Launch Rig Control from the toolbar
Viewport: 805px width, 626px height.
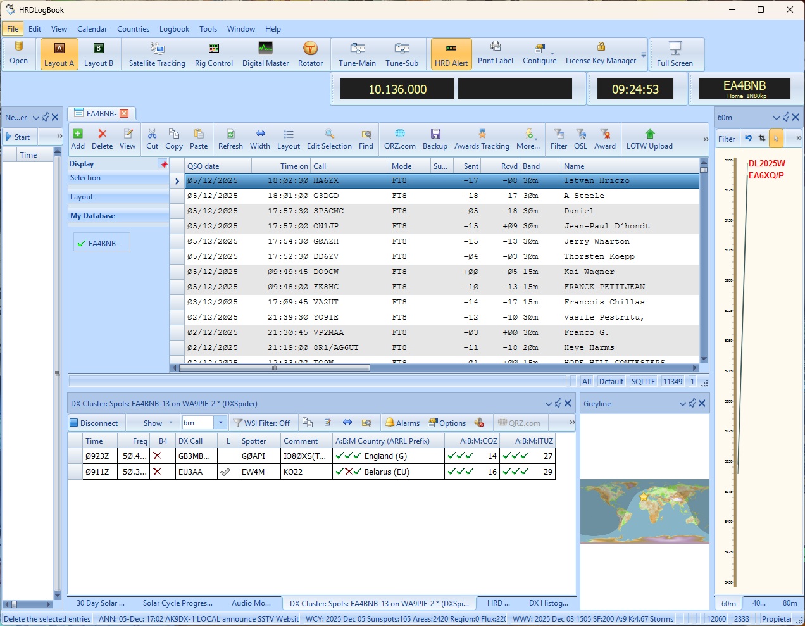(214, 54)
